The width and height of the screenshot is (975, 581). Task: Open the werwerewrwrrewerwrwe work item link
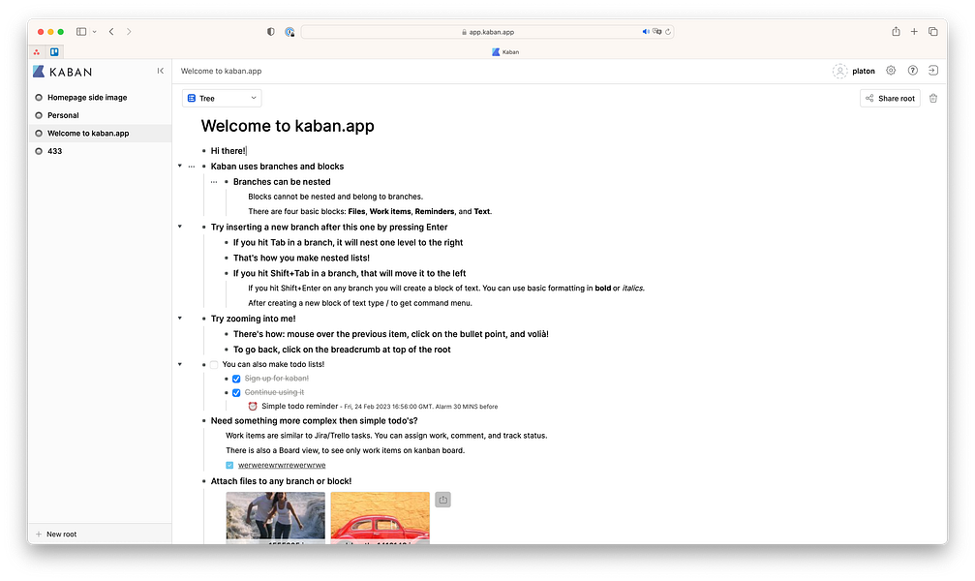pos(282,466)
